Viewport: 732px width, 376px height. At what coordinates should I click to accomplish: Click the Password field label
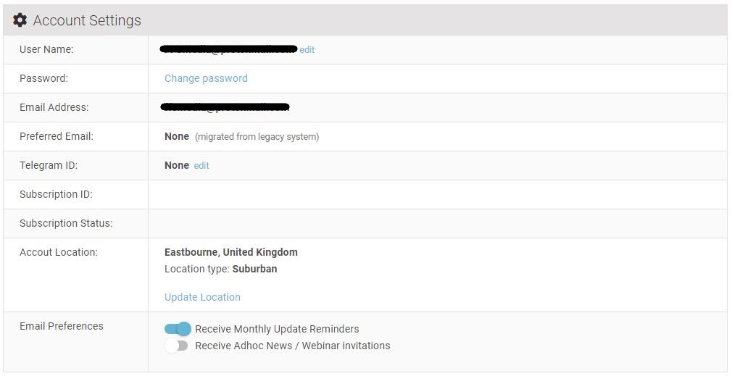[x=43, y=78]
